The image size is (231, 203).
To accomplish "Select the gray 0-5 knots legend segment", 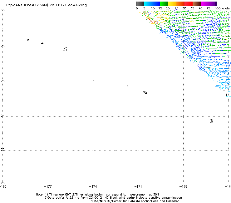I will [140, 4].
